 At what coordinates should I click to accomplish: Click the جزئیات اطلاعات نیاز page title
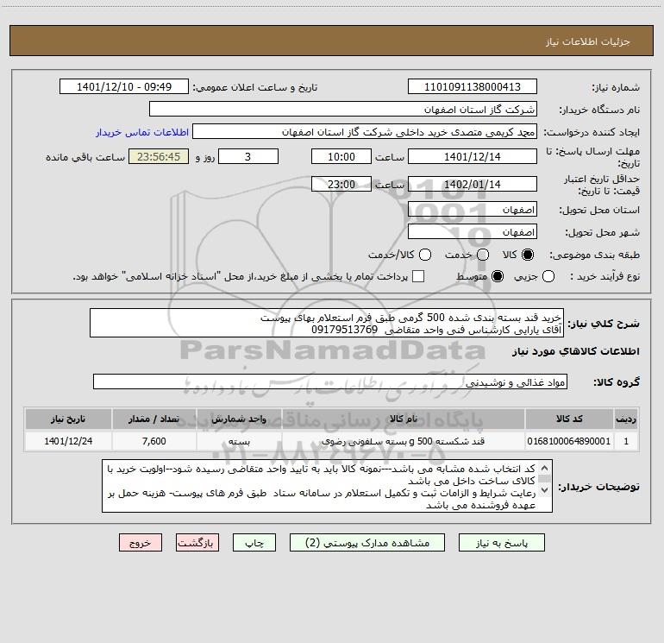click(x=588, y=41)
